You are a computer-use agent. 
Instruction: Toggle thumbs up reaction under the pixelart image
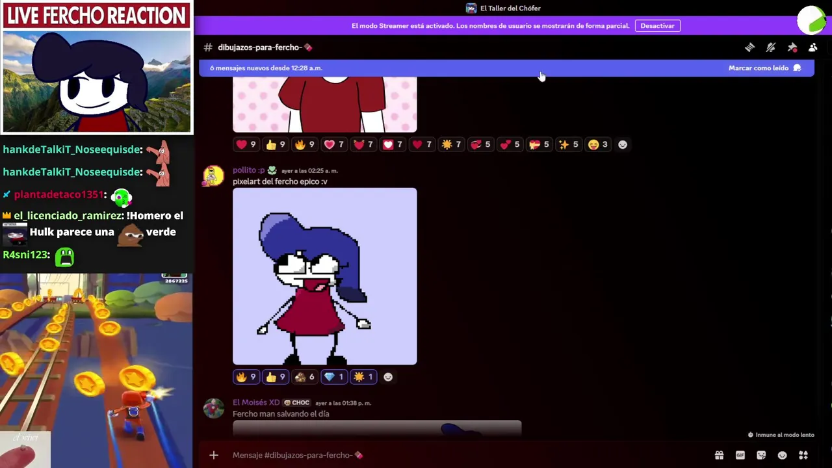tap(275, 377)
